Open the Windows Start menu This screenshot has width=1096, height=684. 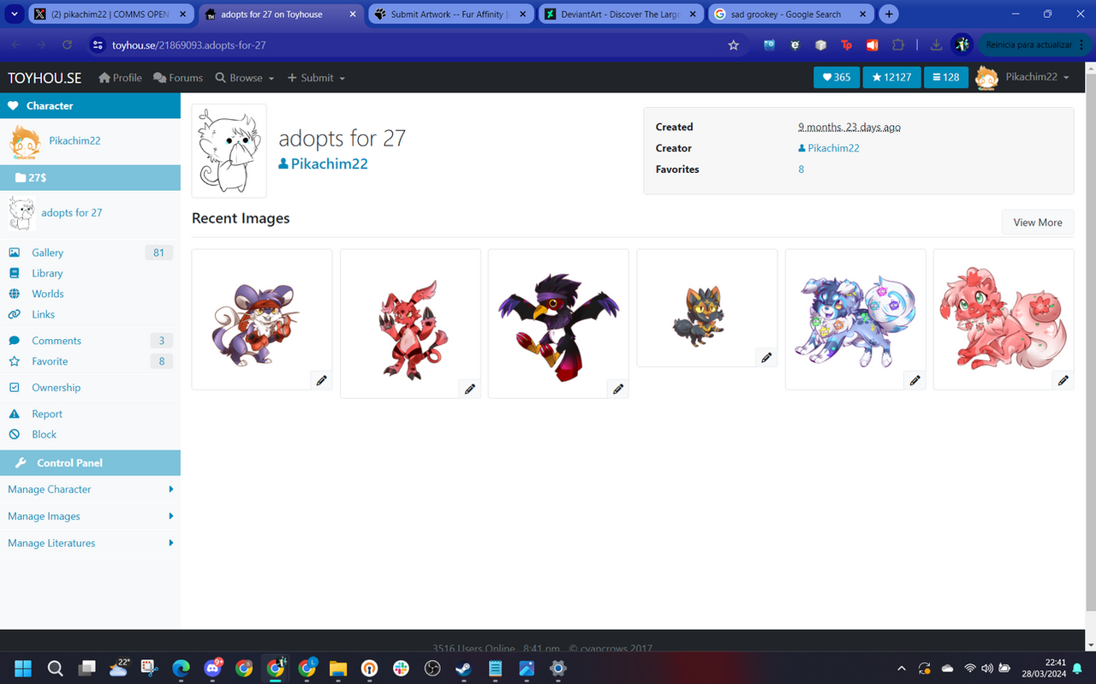(23, 669)
